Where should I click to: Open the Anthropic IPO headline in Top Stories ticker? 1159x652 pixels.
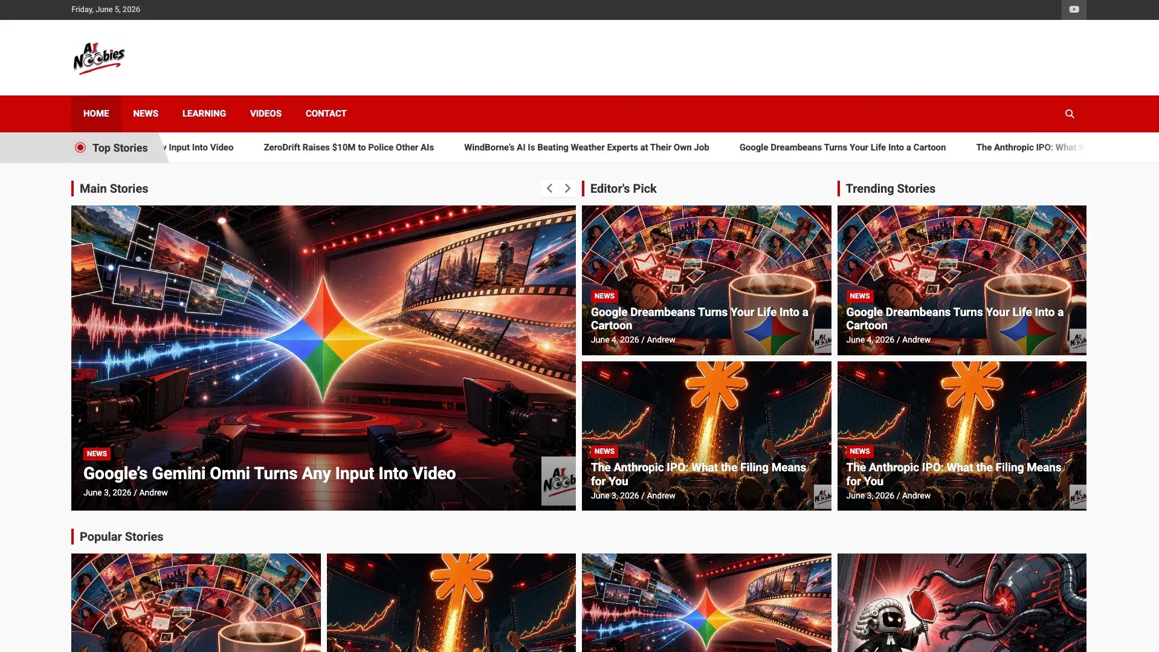pyautogui.click(x=1031, y=147)
